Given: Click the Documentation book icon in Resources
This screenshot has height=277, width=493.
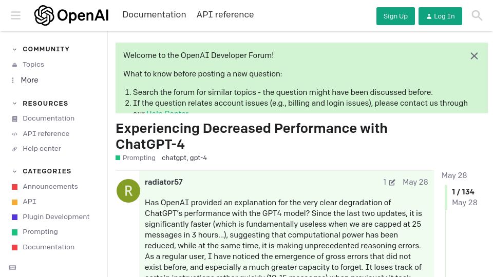Looking at the screenshot, I should point(14,118).
